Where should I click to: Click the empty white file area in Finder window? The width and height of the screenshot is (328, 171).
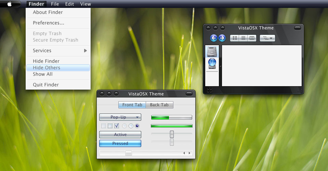(262, 66)
